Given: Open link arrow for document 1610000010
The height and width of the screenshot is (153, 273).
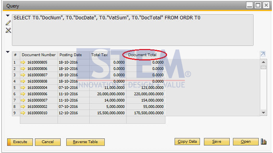Looking at the screenshot, I should tap(23, 113).
